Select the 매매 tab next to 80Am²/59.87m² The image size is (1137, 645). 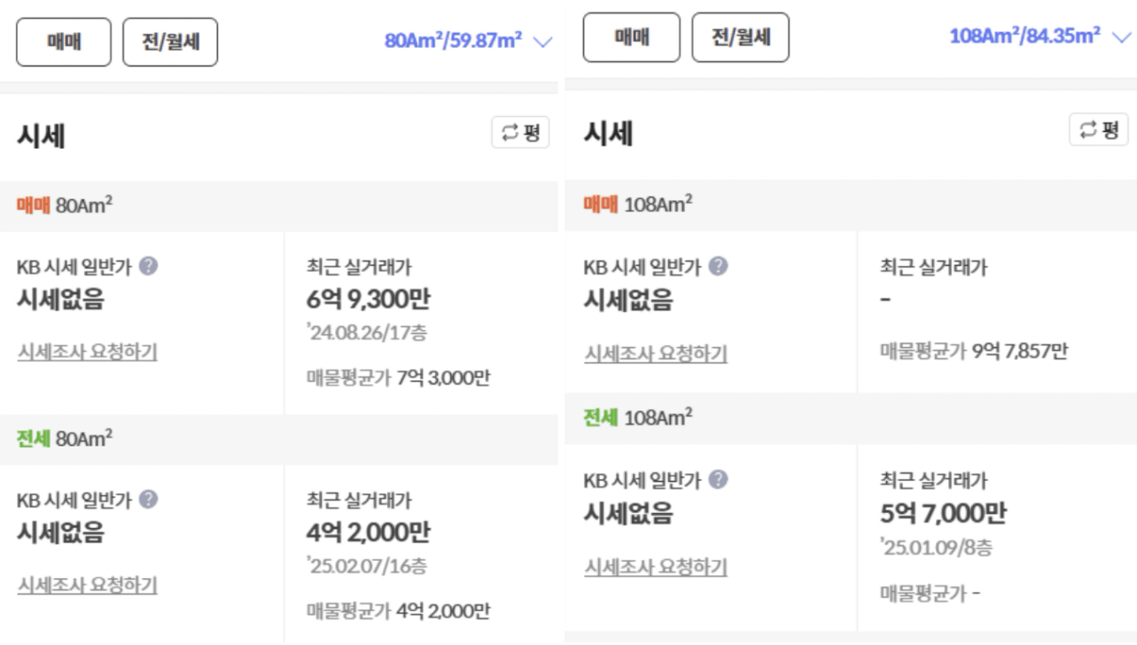click(64, 42)
